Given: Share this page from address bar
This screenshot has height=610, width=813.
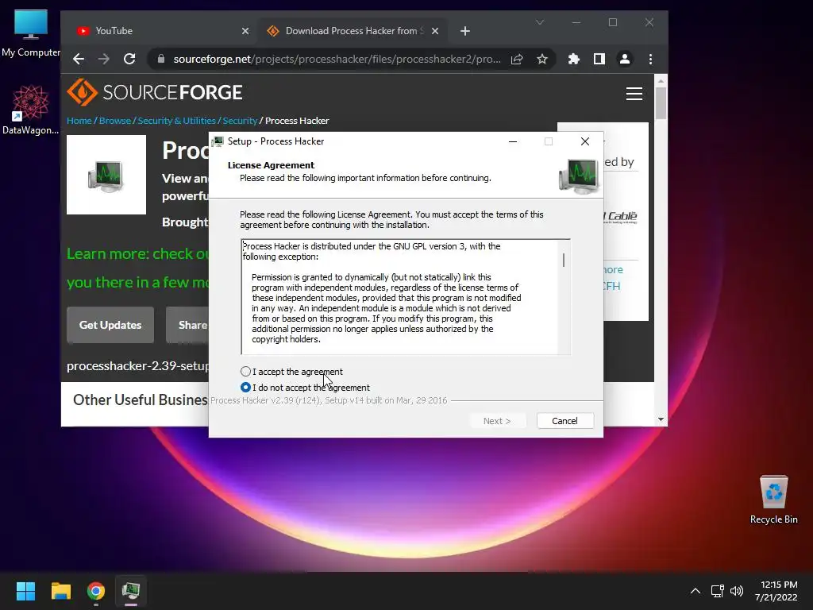Looking at the screenshot, I should [516, 59].
